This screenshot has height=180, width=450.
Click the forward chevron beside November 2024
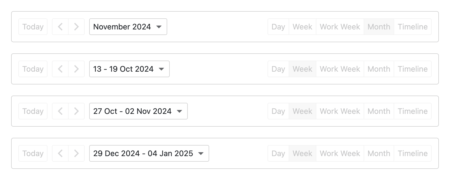click(x=76, y=27)
